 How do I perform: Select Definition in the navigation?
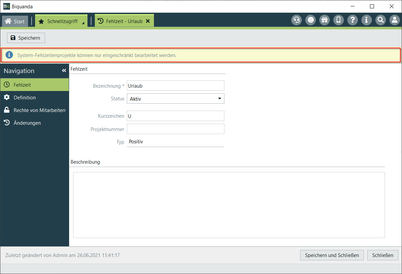point(25,98)
